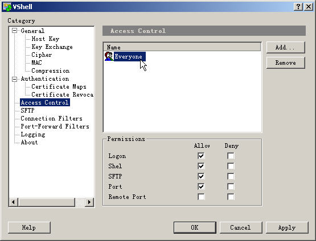
Task: Click the Everyone user group icon
Action: pos(109,56)
